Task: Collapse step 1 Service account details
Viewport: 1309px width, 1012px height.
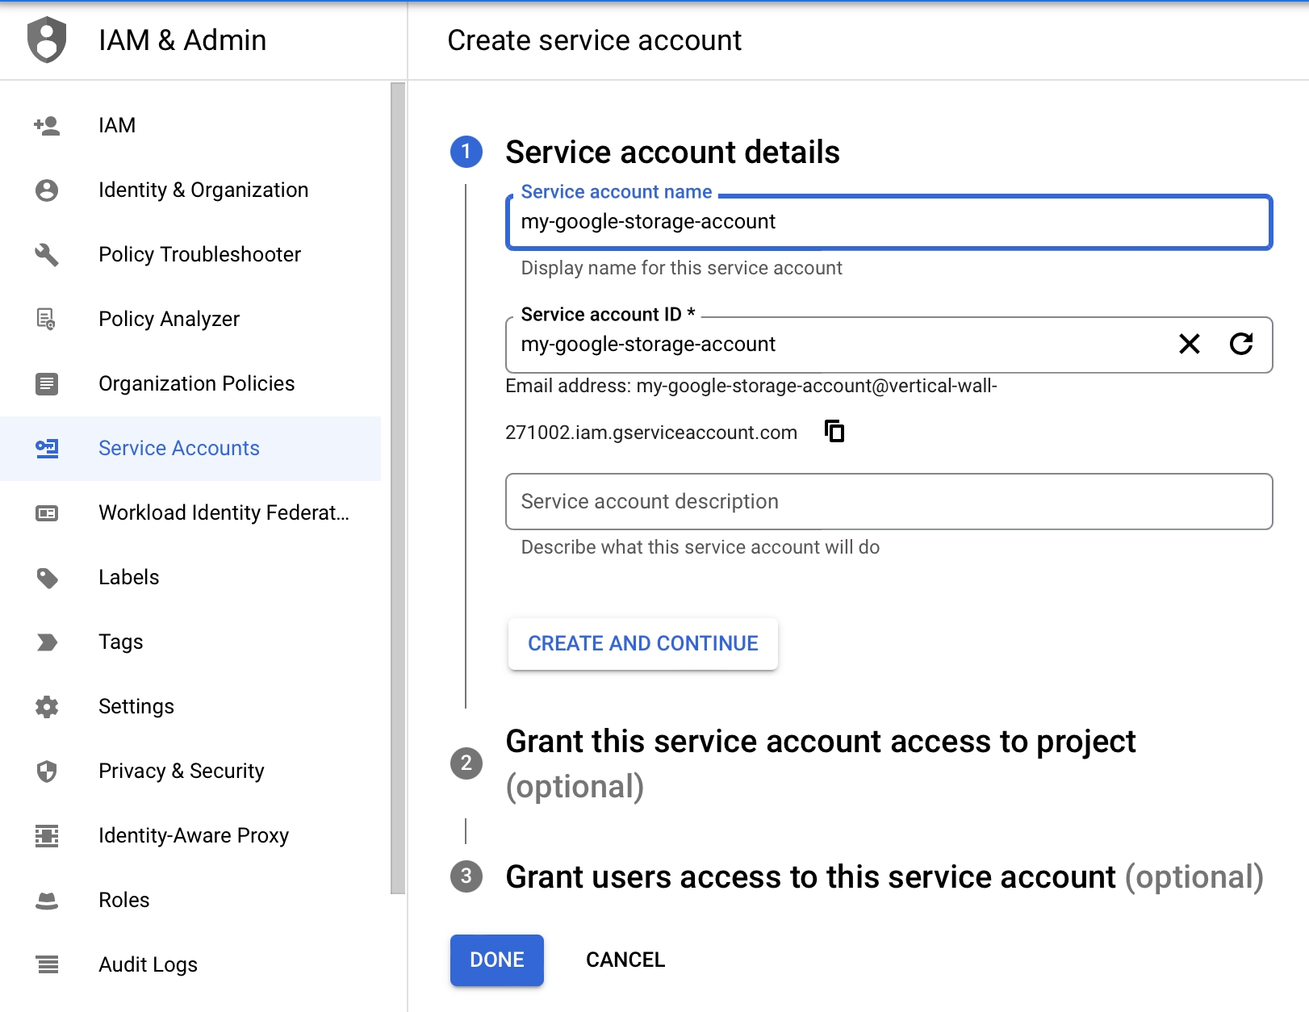Action: (671, 153)
